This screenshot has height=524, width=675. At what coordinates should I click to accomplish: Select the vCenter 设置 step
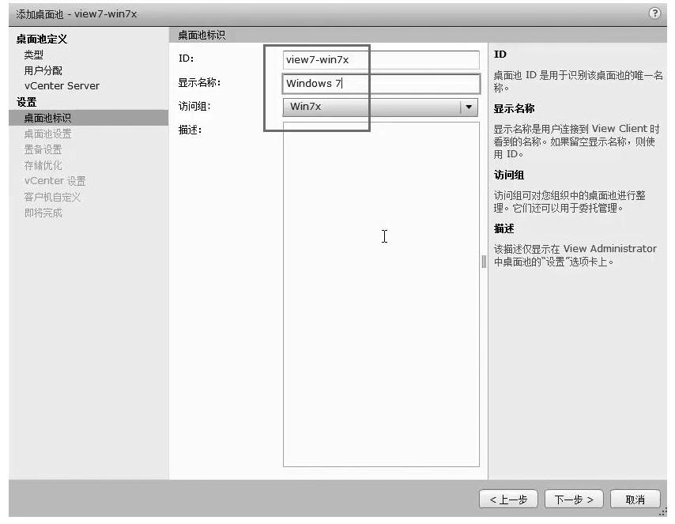tap(55, 181)
